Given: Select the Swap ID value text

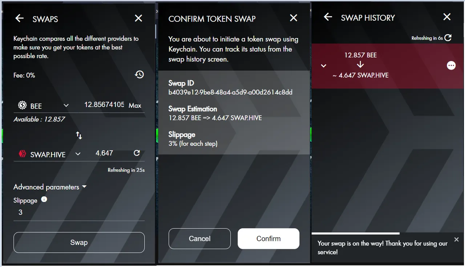Looking at the screenshot, I should 230,92.
